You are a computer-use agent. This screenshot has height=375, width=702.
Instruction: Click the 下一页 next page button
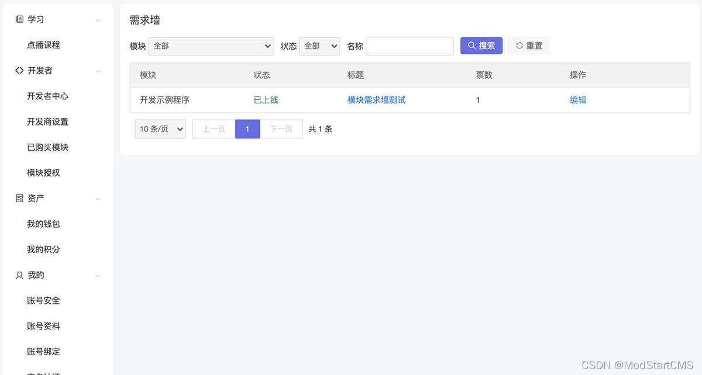click(281, 129)
